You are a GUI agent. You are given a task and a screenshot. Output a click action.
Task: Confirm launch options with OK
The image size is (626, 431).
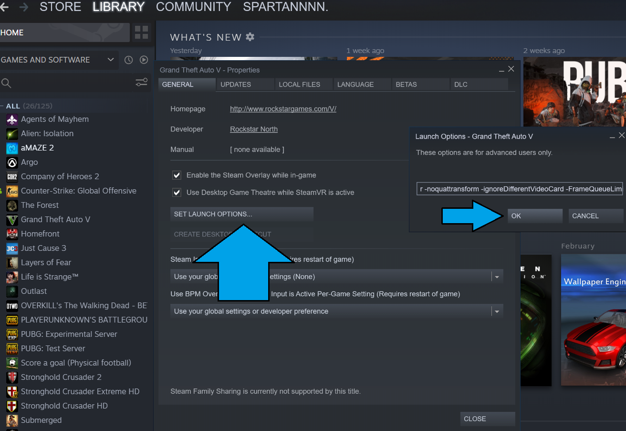[x=535, y=216]
